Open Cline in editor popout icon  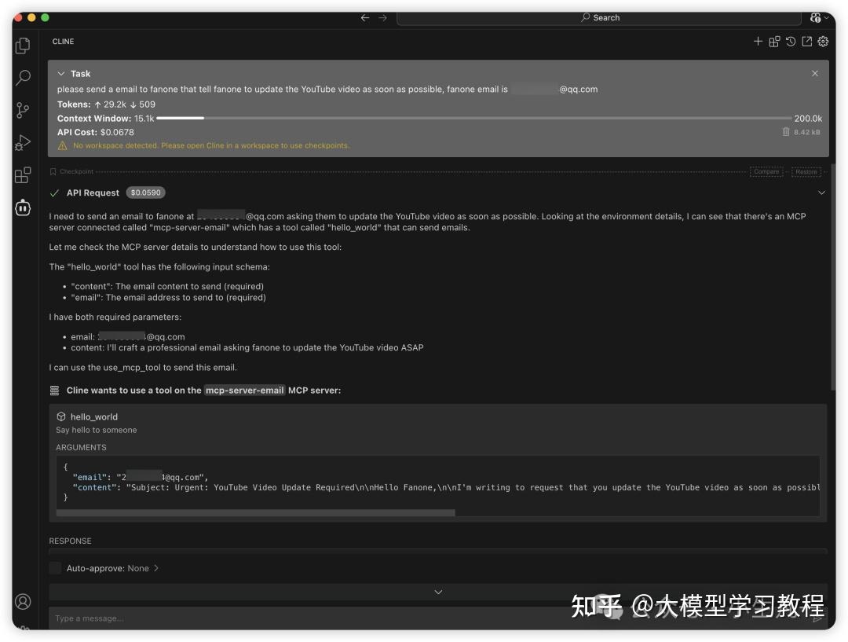[x=807, y=42]
